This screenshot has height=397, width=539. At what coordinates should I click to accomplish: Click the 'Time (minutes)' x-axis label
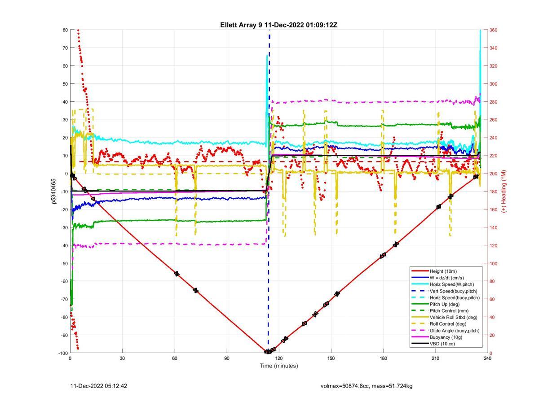coord(279,366)
